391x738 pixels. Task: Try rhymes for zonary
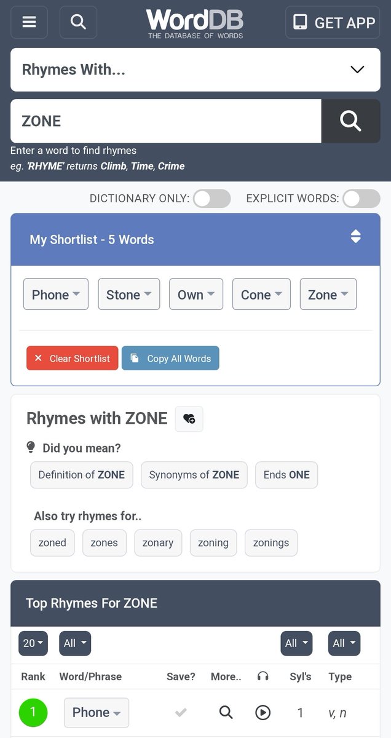point(158,543)
